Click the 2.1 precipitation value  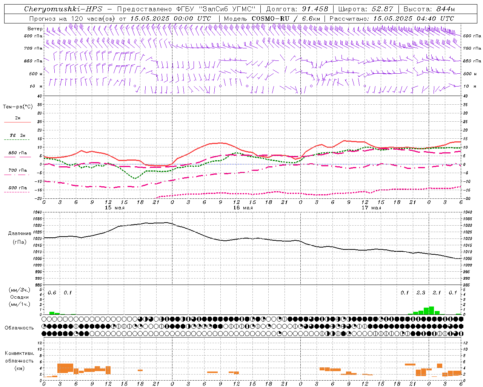coord(437,293)
